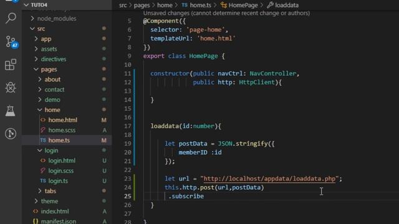This screenshot has width=399, height=224.
Task: Click the HttpClient type in constructor
Action: pyautogui.click(x=257, y=82)
